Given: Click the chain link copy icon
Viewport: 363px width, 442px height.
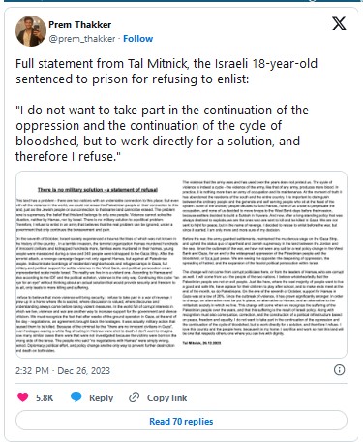Looking at the screenshot, I should (x=134, y=397).
